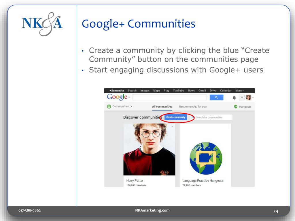The image size is (295, 221).
Task: Open the Language Practice Hangouts globe image
Action: click(206, 159)
